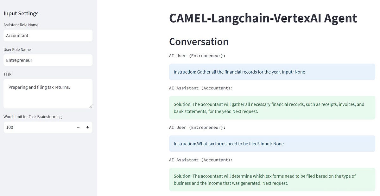Click the plus stepper for Word Limit
This screenshot has width=380, height=196.
[x=88, y=127]
